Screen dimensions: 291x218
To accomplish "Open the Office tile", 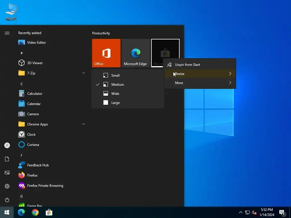I will point(106,53).
